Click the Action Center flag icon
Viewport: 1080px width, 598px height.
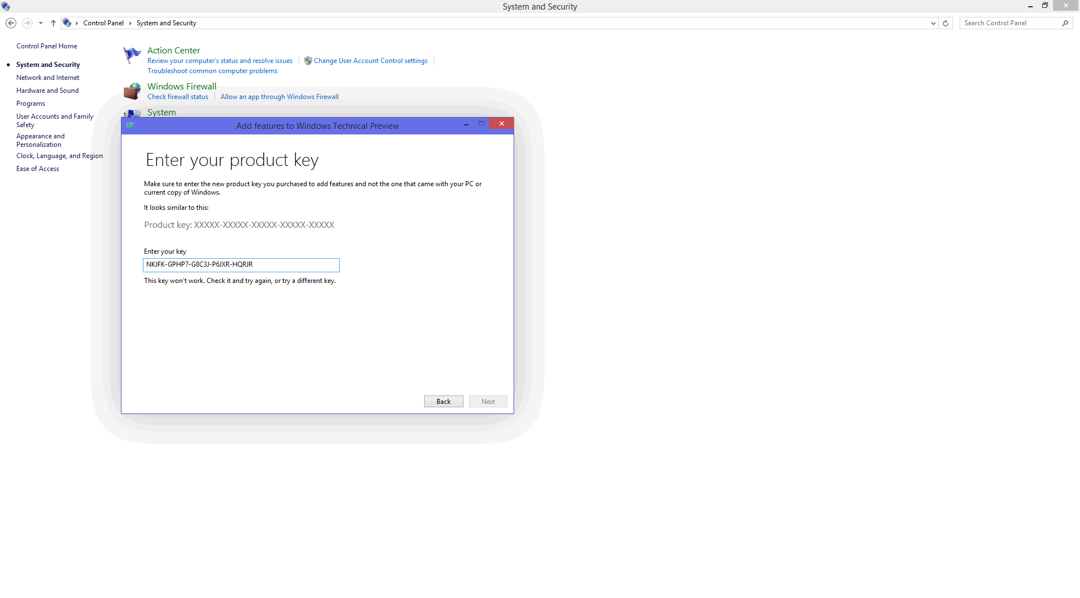[132, 55]
